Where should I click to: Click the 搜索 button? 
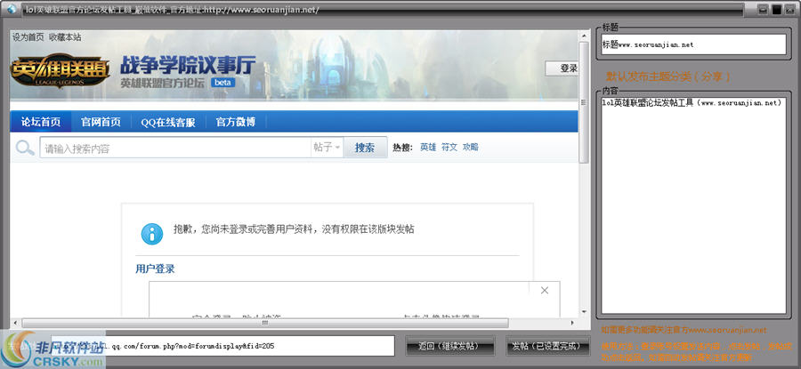click(365, 148)
